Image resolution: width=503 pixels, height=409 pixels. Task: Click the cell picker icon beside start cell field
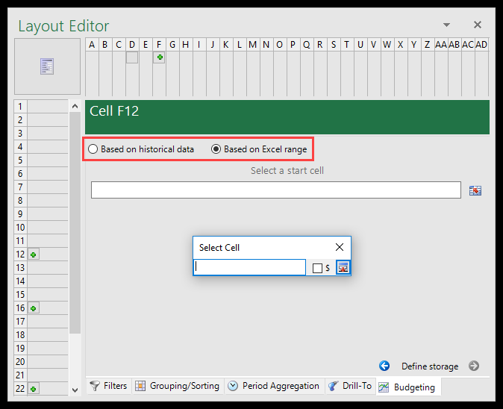click(475, 191)
